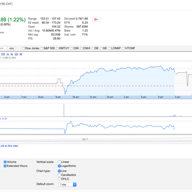Viewport: 192px width, 192px height.
Task: Click the Beta value 1.23
Action: pyautogui.click(x=85, y=31)
